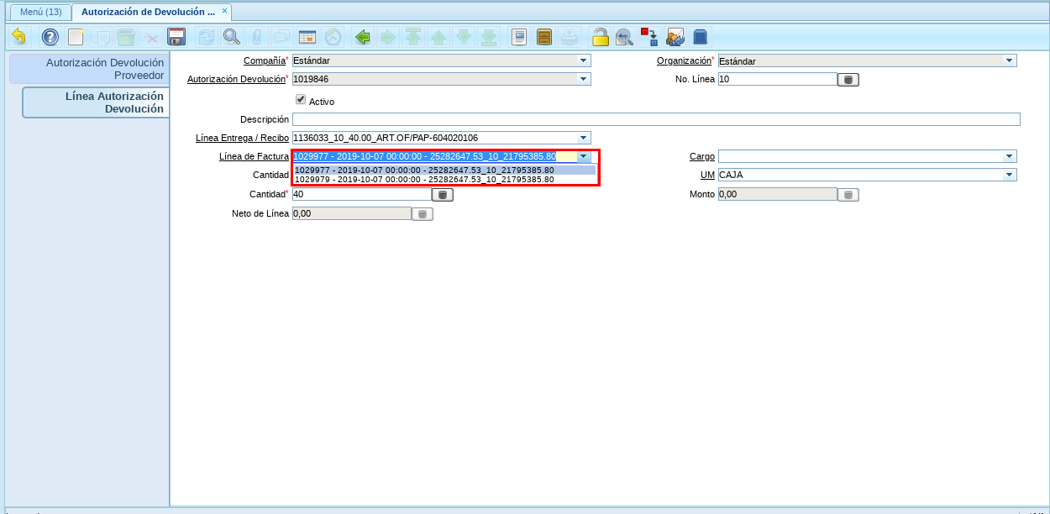Select the Línea Autorización Devolución side tab
Viewport: 1050px width, 514px height.
click(97, 102)
